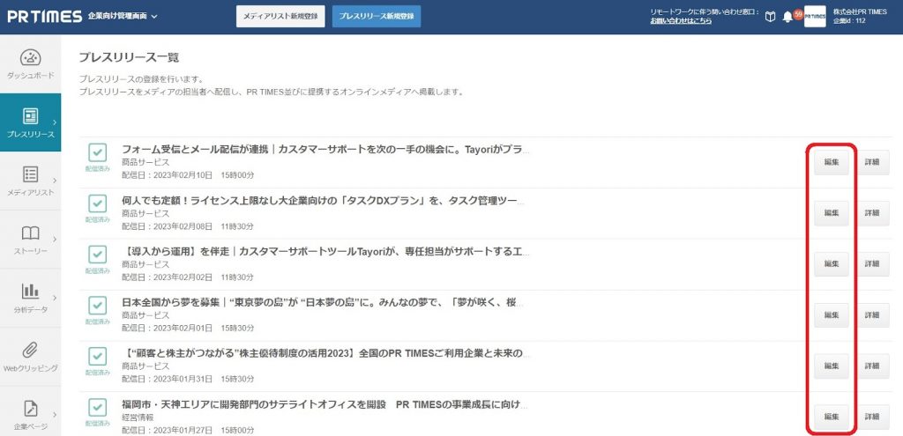Expand the ストーリー sidebar chevron
903x436 pixels.
pyautogui.click(x=55, y=239)
